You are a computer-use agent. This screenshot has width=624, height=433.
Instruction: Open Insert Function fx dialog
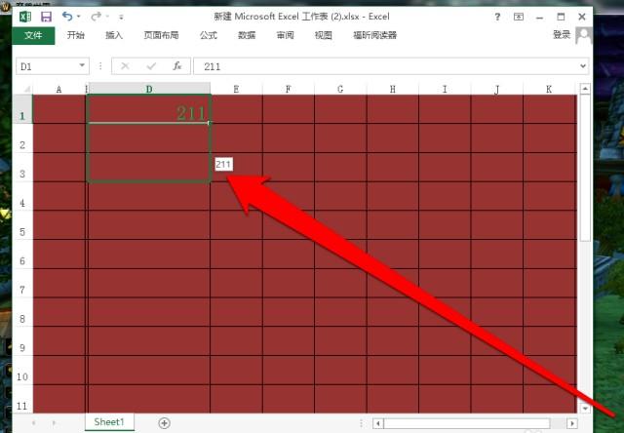[x=177, y=66]
